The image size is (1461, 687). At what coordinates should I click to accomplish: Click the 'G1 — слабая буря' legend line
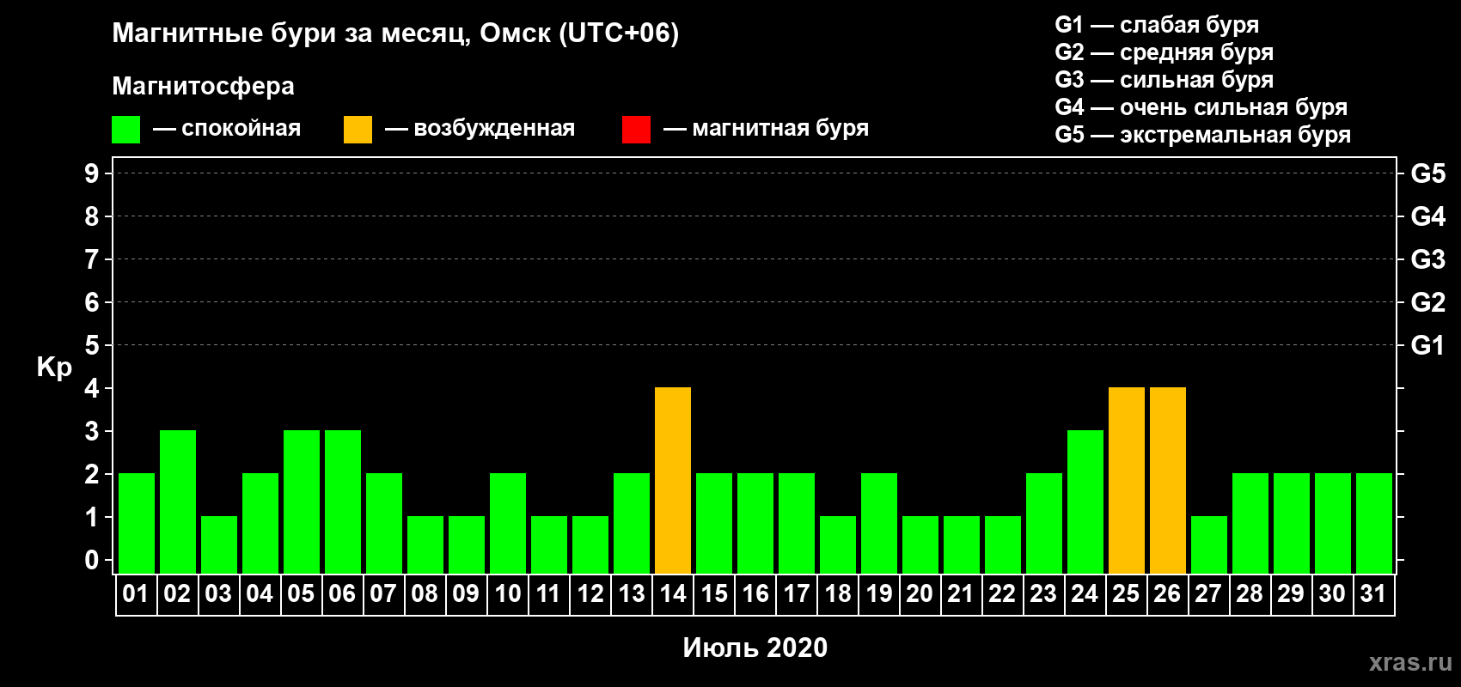[1157, 25]
